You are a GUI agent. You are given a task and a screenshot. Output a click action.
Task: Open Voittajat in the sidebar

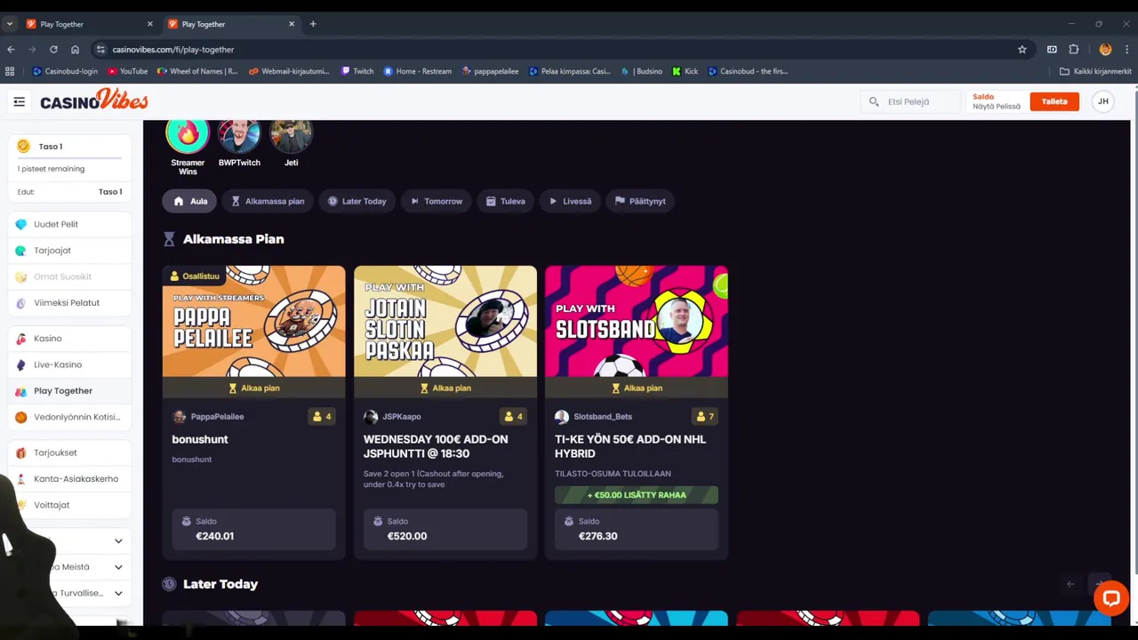[69, 505]
